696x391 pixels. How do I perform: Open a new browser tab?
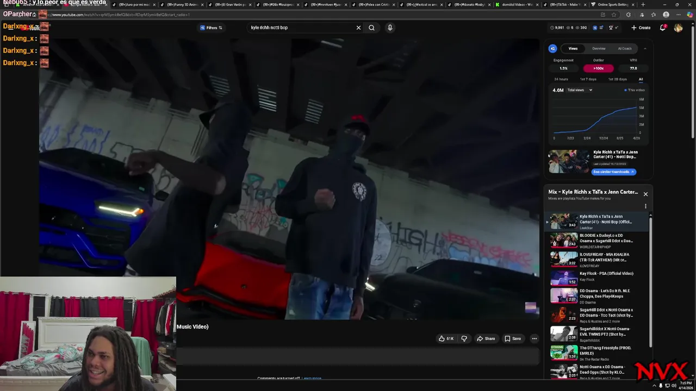click(643, 4)
